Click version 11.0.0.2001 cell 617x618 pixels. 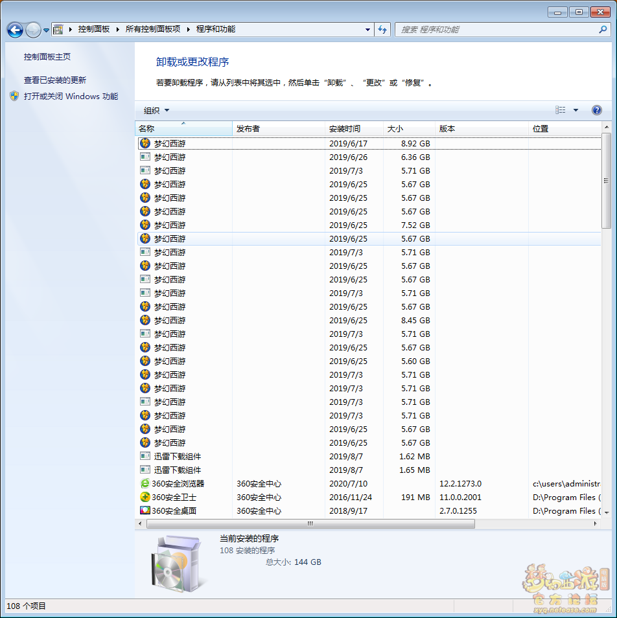coord(461,498)
